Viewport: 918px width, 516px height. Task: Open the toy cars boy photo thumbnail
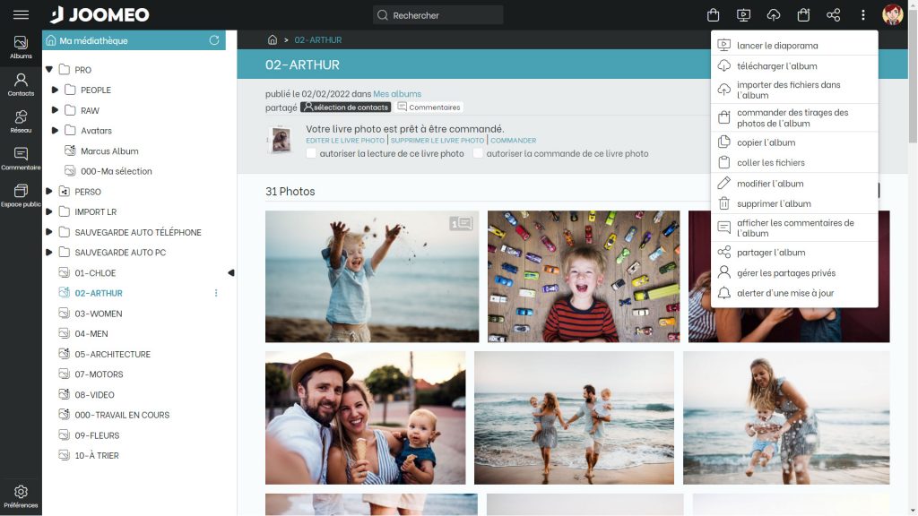click(584, 276)
